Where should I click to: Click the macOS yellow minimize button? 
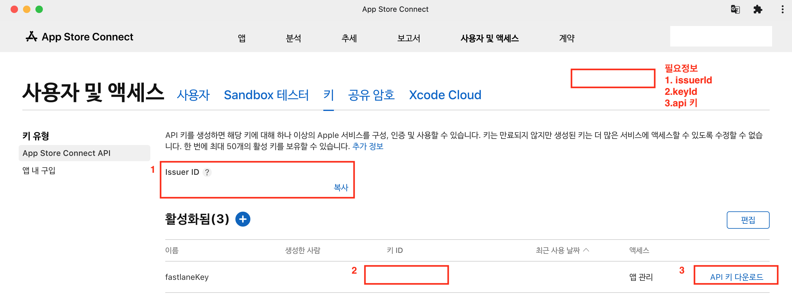(x=27, y=9)
